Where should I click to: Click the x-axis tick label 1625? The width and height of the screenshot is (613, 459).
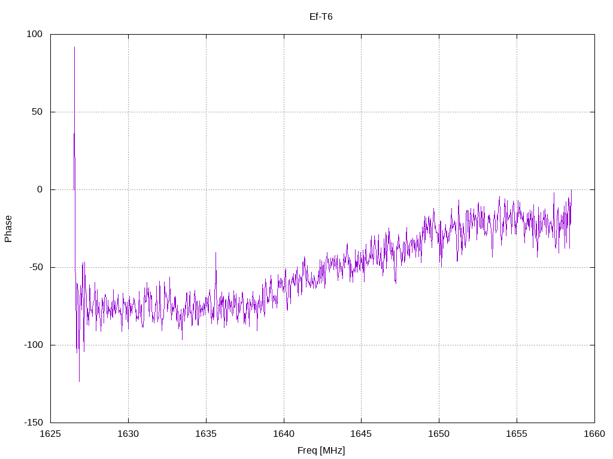click(50, 434)
